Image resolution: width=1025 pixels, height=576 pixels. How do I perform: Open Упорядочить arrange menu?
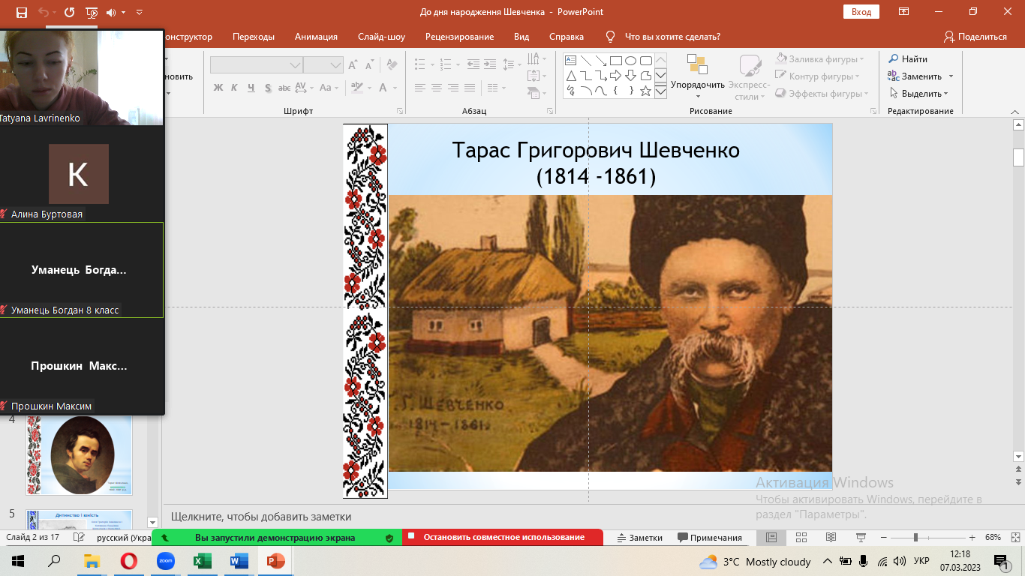pyautogui.click(x=698, y=77)
